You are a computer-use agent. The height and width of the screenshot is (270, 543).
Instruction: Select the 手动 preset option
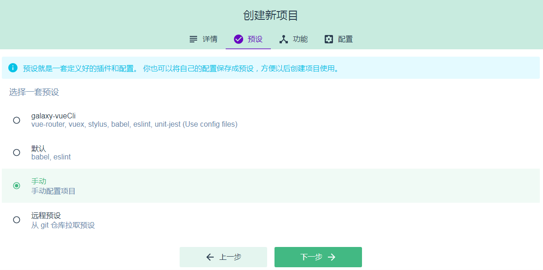coord(17,186)
